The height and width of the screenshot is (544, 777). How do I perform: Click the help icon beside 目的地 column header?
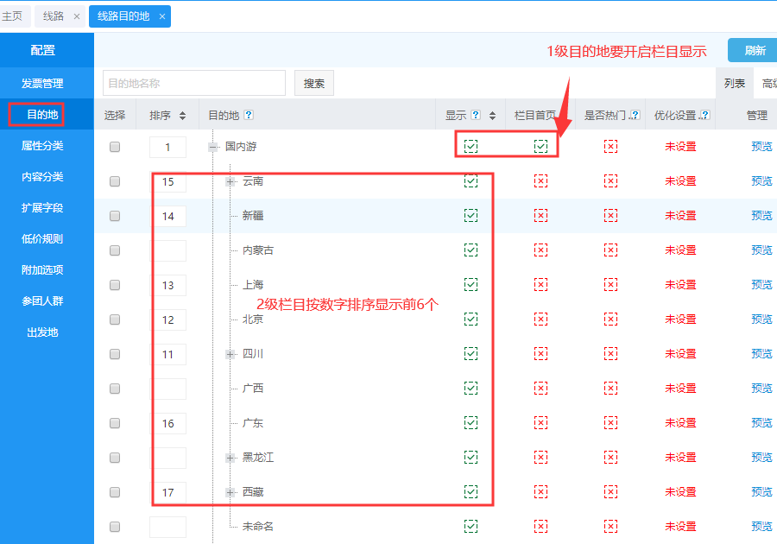pyautogui.click(x=249, y=116)
